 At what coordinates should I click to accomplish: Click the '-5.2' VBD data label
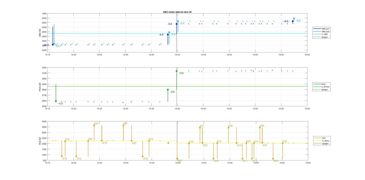[x=182, y=23]
